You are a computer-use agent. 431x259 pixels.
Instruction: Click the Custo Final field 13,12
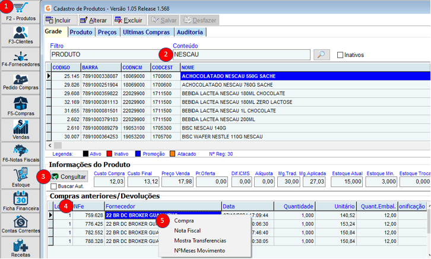click(x=143, y=182)
